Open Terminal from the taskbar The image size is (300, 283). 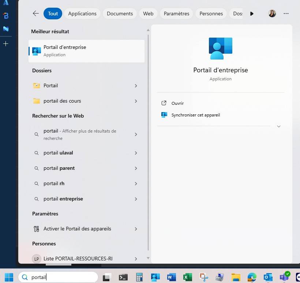123,277
